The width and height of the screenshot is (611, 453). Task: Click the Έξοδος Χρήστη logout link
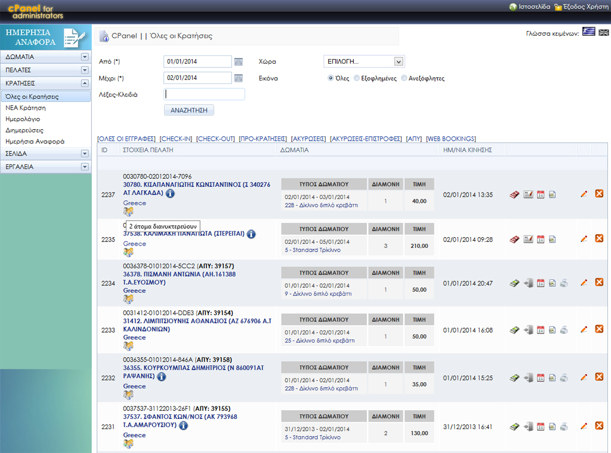point(582,7)
